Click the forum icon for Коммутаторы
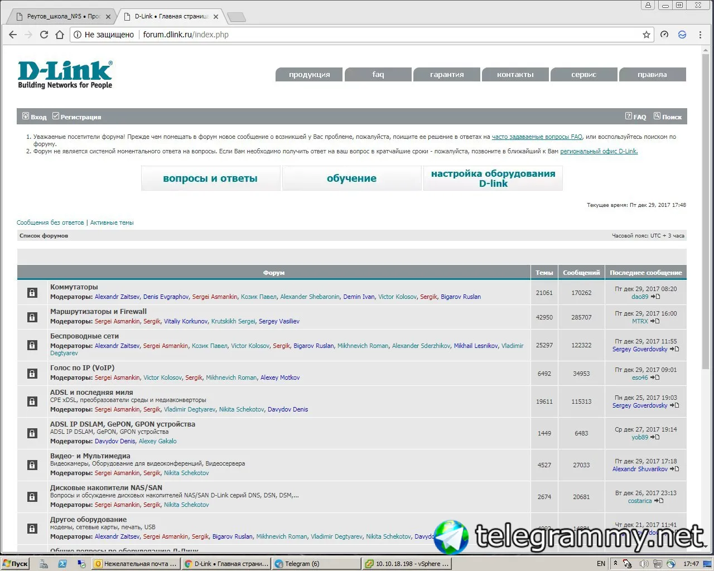714x571 pixels. coord(32,292)
